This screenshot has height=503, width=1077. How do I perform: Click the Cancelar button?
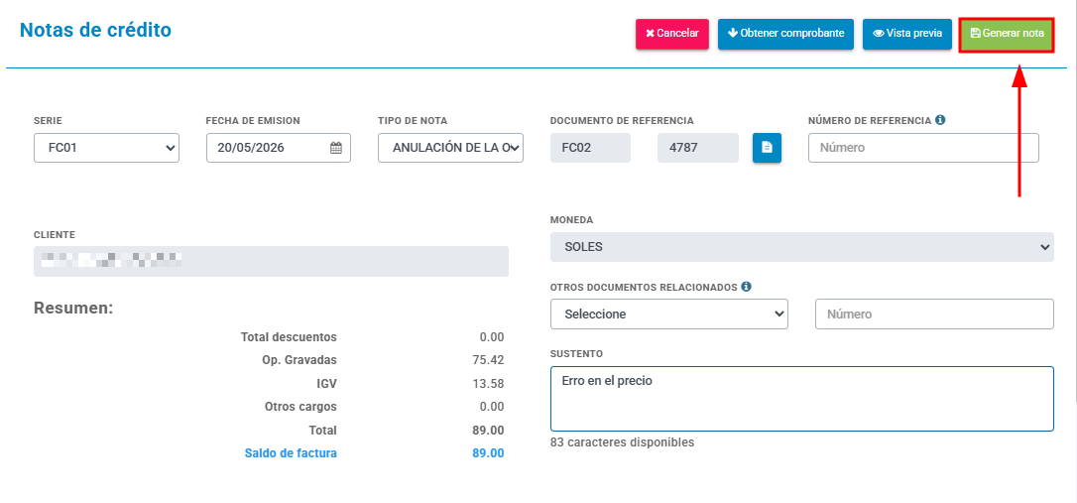point(671,34)
